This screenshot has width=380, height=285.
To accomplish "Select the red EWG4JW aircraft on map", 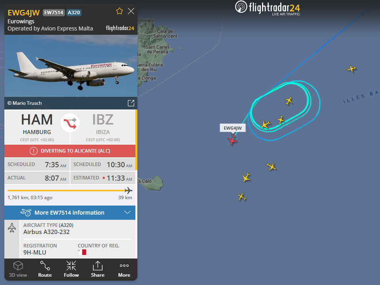I will pos(232,140).
